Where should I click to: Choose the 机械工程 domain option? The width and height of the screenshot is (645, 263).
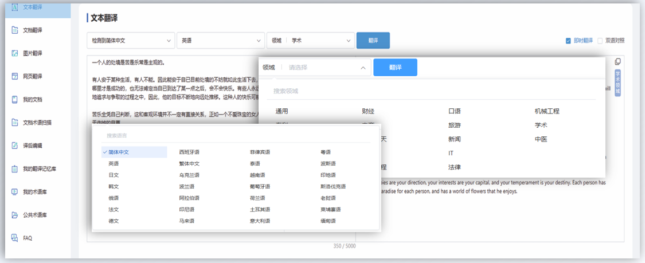coord(547,111)
